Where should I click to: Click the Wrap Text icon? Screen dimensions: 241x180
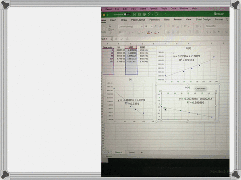tap(197, 26)
